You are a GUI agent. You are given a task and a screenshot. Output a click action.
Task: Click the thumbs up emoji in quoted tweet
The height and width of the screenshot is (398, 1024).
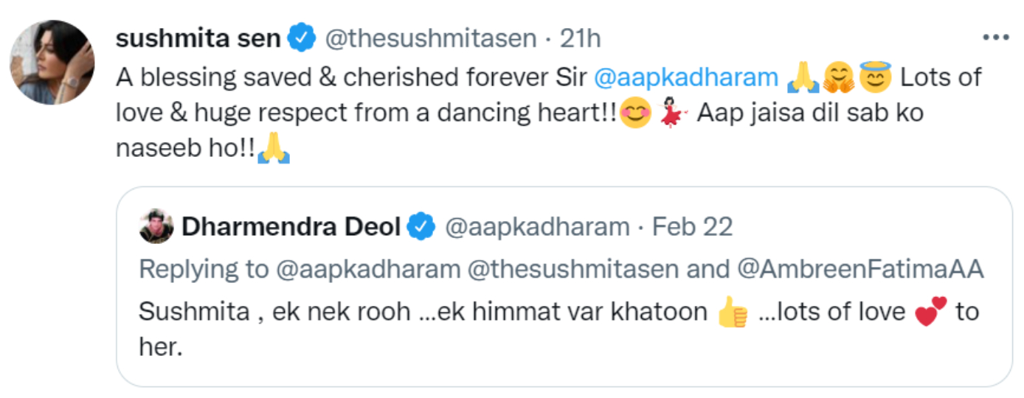pos(732,313)
